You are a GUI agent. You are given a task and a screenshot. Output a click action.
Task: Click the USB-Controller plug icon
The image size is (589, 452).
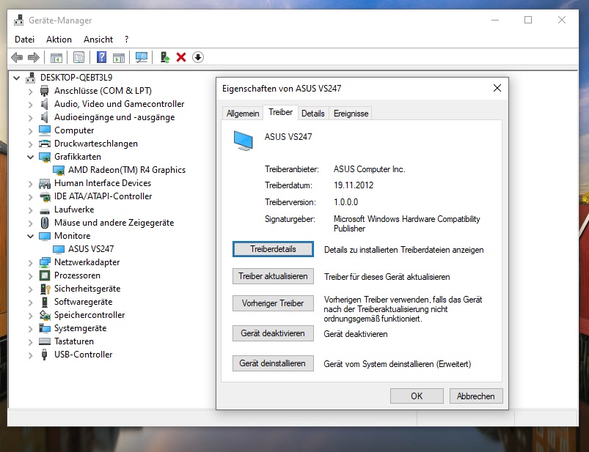tap(44, 355)
